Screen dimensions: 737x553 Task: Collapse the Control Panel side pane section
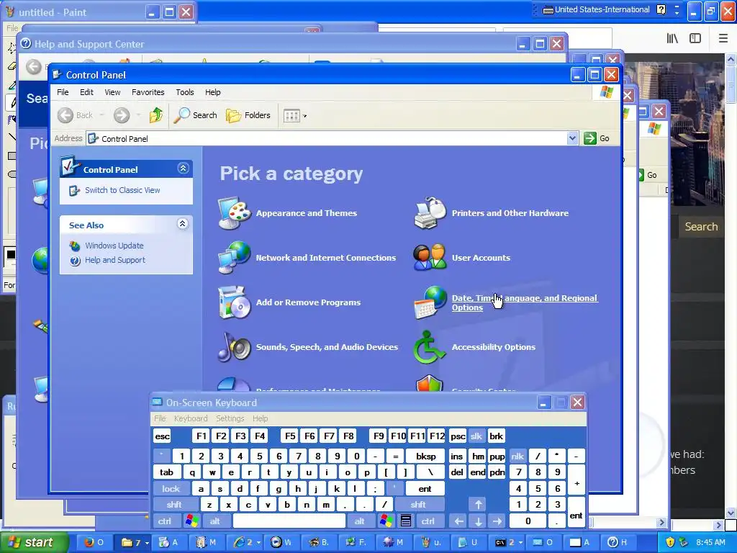[x=183, y=168]
